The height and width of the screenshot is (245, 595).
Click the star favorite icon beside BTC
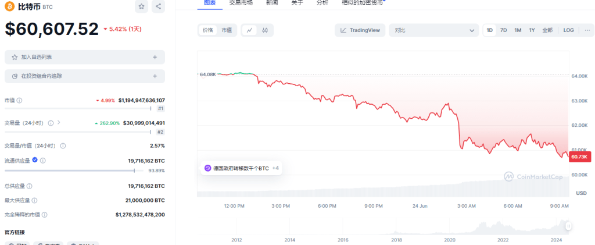(x=142, y=7)
